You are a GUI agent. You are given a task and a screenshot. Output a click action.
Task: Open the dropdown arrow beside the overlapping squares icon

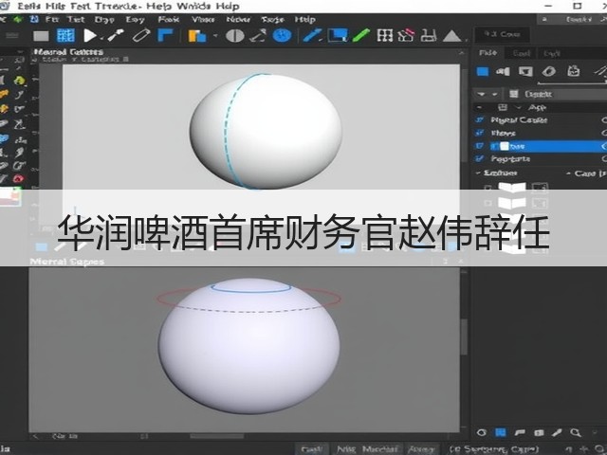point(215,36)
